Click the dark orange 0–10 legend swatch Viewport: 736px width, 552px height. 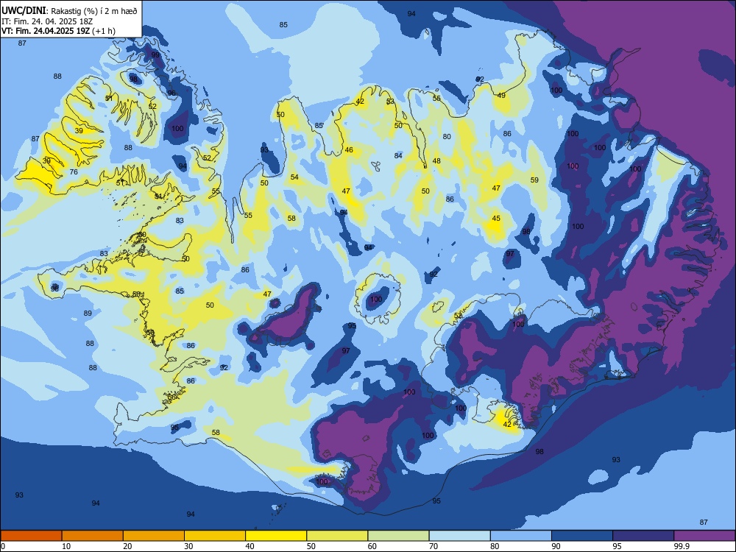point(31,536)
